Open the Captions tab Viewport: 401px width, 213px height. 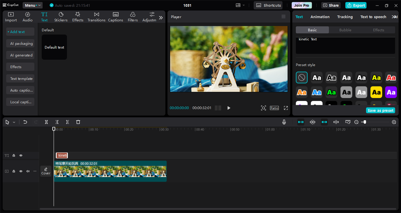click(116, 17)
